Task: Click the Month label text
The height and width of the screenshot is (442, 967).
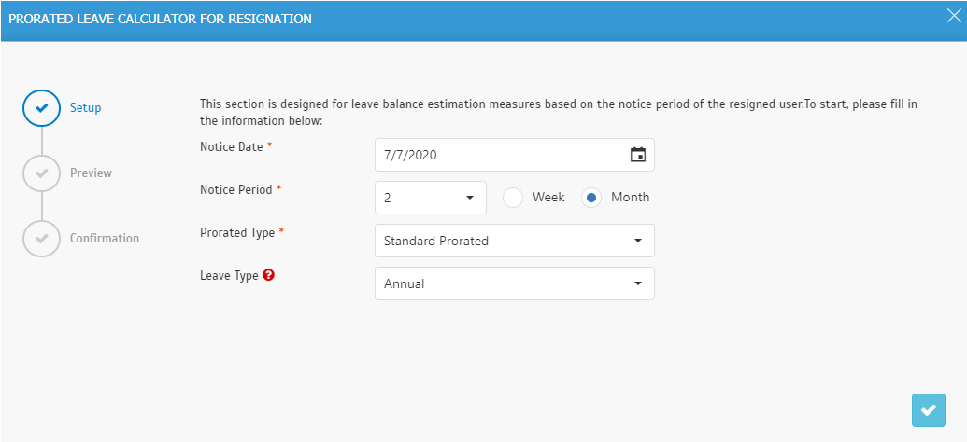Action: pyautogui.click(x=631, y=198)
